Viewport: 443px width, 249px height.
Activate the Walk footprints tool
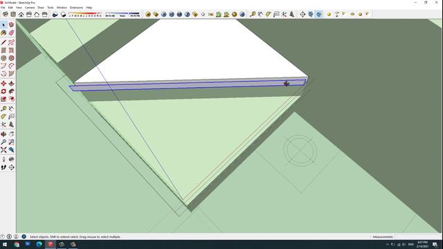pyautogui.click(x=3, y=167)
